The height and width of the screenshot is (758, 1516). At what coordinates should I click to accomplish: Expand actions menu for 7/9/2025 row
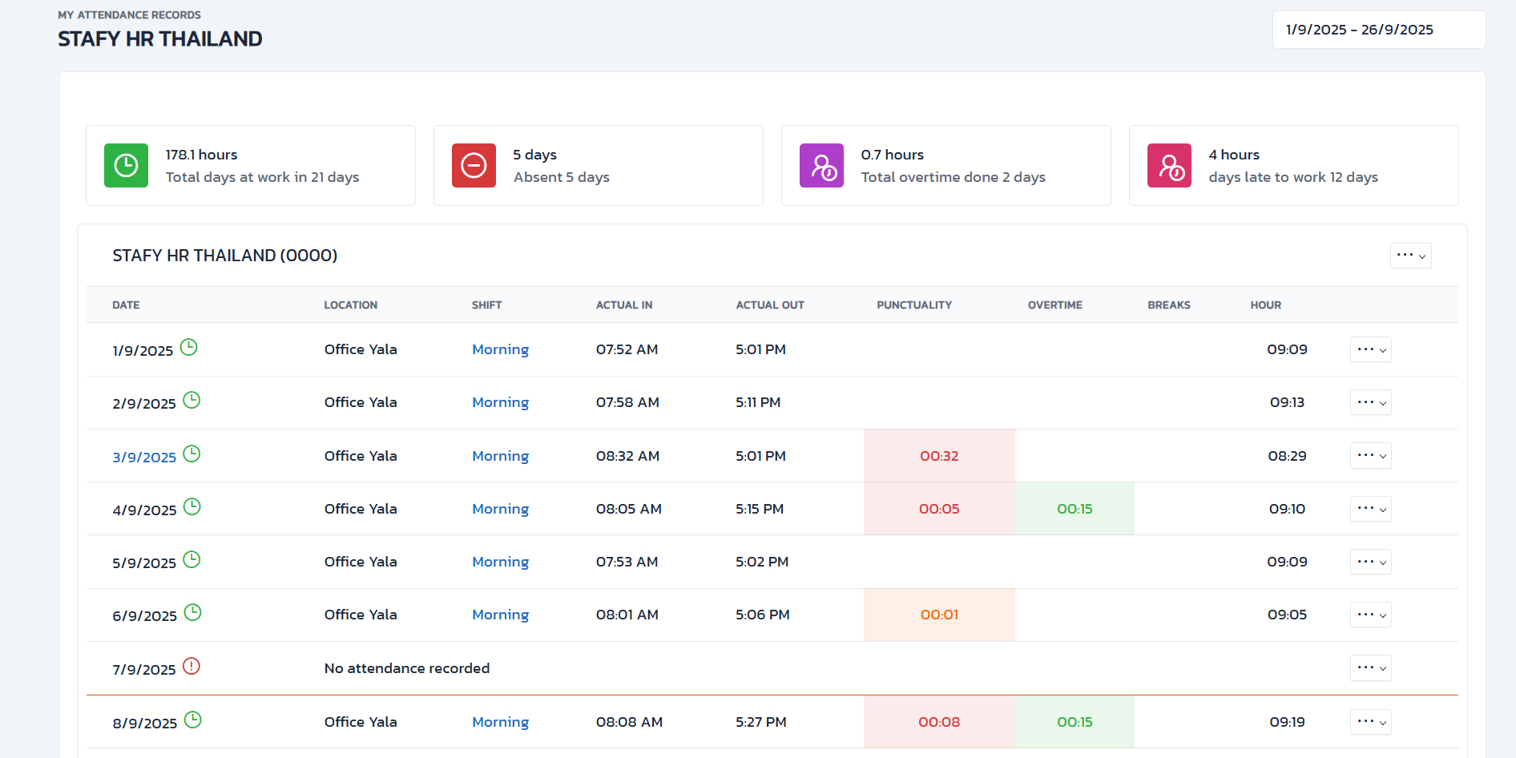pos(1370,668)
